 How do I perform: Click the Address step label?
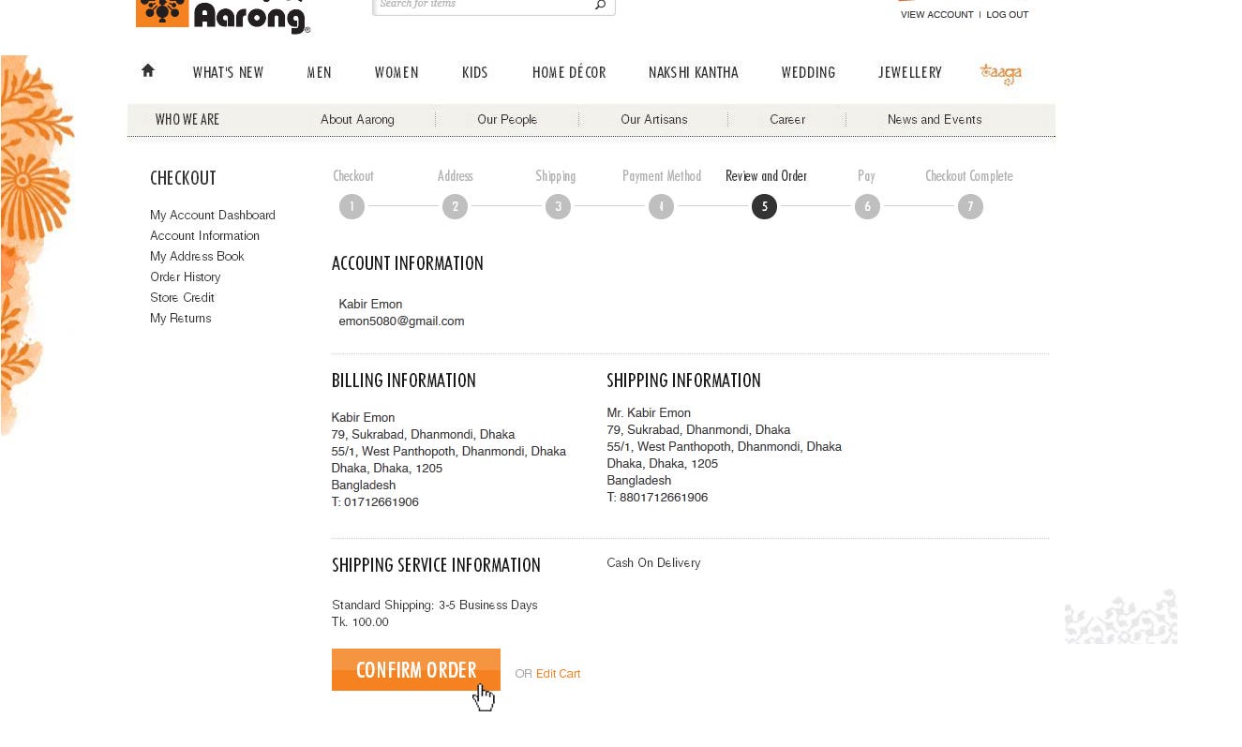pyautogui.click(x=455, y=176)
